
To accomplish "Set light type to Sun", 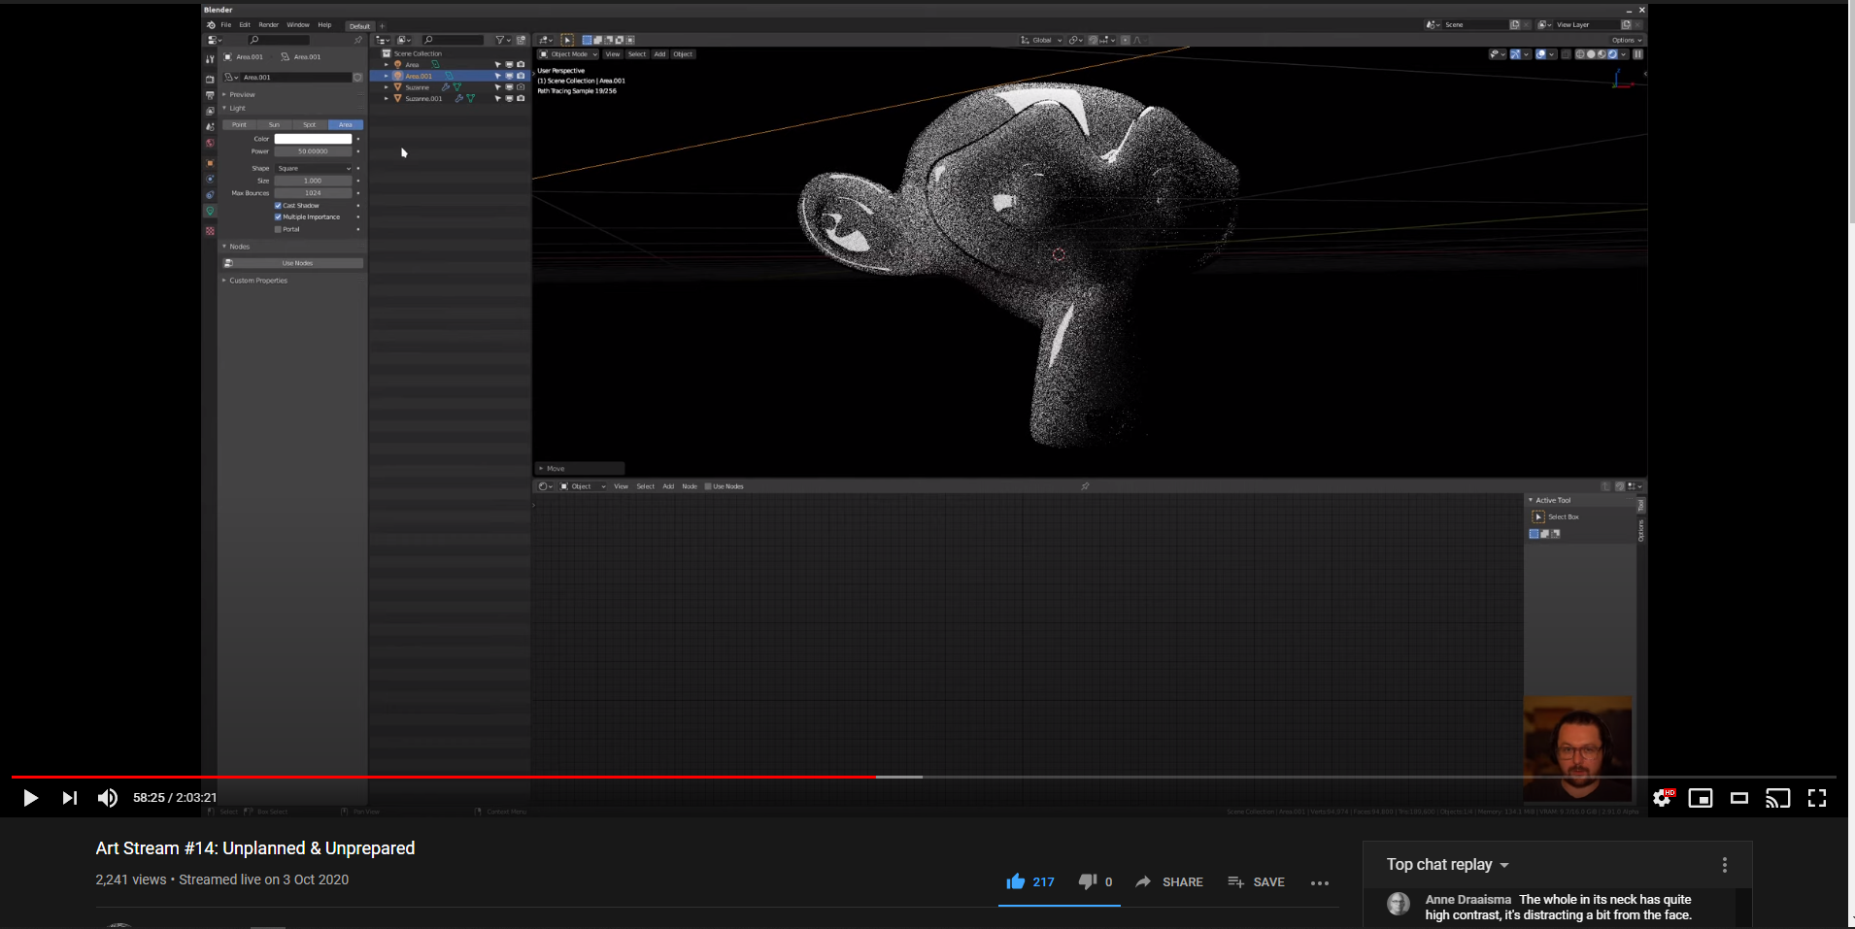I will coord(274,125).
